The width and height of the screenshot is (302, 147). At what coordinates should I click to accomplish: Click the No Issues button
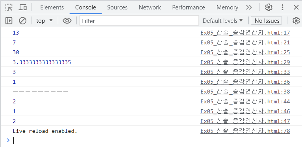pos(267,20)
